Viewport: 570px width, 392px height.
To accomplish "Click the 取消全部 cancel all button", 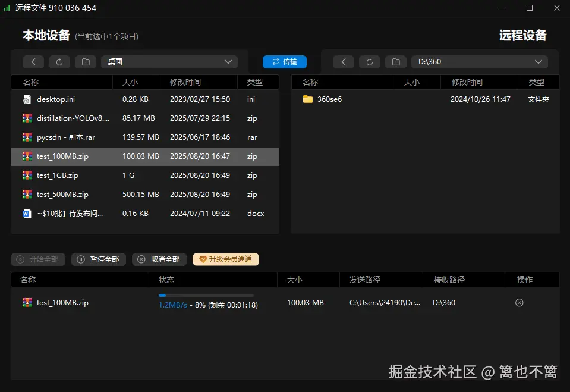I will pos(159,259).
